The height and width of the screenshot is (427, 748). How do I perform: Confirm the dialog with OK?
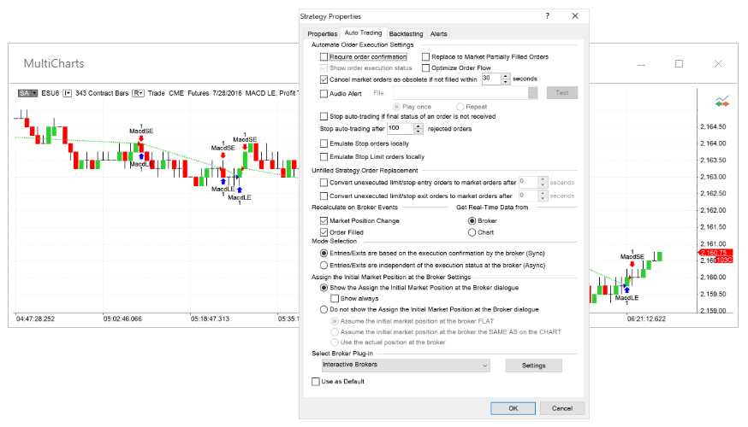pos(513,408)
